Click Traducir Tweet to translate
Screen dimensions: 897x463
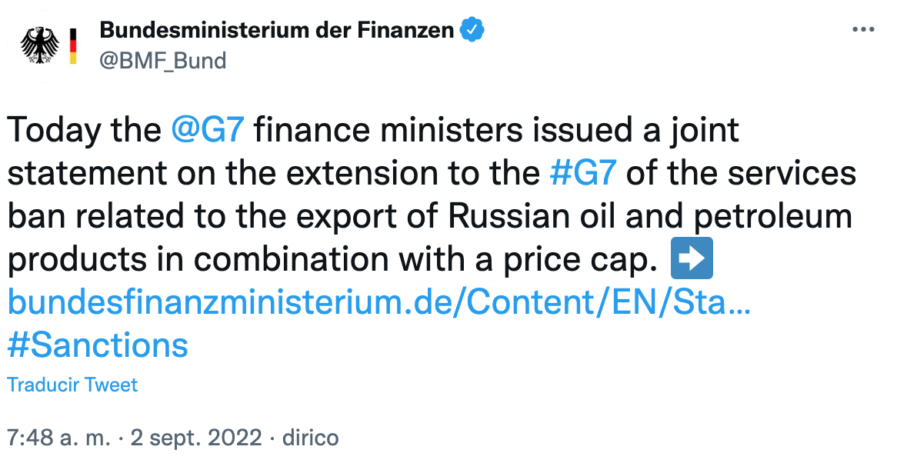[x=72, y=385]
